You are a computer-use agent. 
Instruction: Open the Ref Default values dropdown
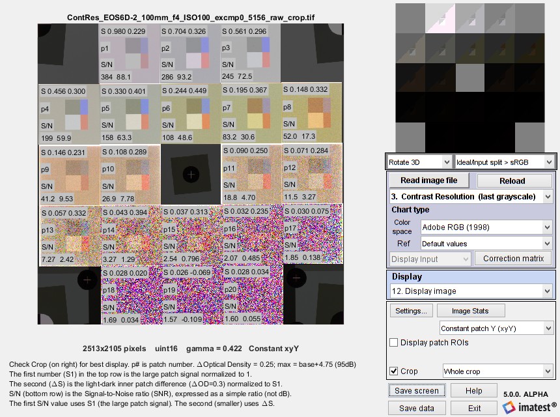click(x=486, y=244)
